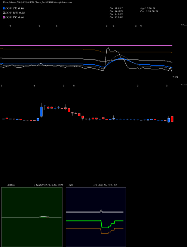The width and height of the screenshot is (187, 247).
Task: Click the pink horizontal DOW PT line
Action: (x=86, y=45)
